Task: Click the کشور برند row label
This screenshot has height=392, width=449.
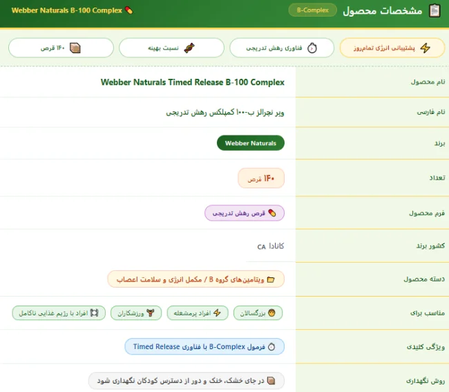Action: (x=430, y=246)
